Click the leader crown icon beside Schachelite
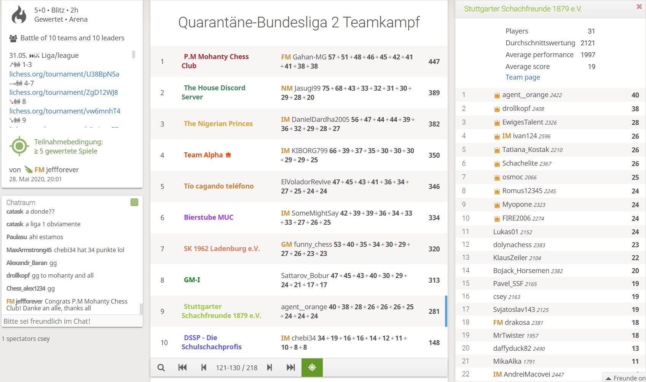This screenshot has height=382, width=646. click(x=497, y=164)
